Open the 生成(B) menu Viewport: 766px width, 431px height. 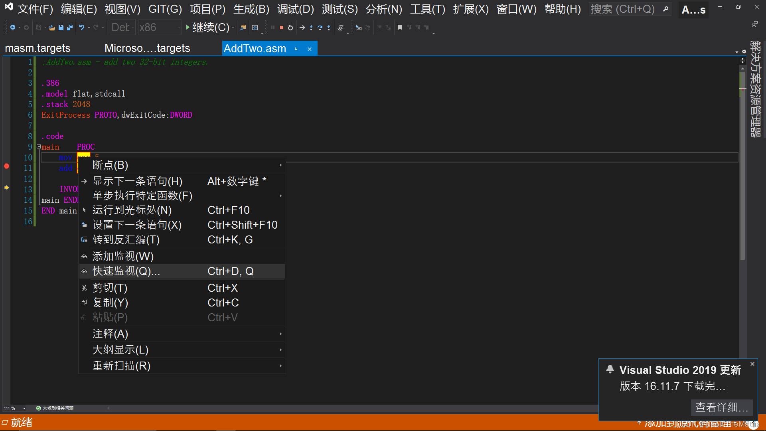[x=251, y=9]
